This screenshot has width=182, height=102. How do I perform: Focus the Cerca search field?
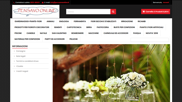88,12
